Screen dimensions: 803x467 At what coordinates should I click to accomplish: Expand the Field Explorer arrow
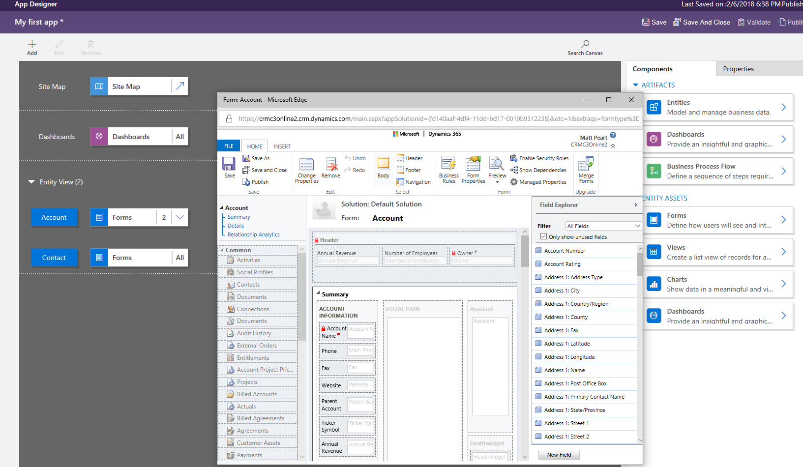pos(635,205)
